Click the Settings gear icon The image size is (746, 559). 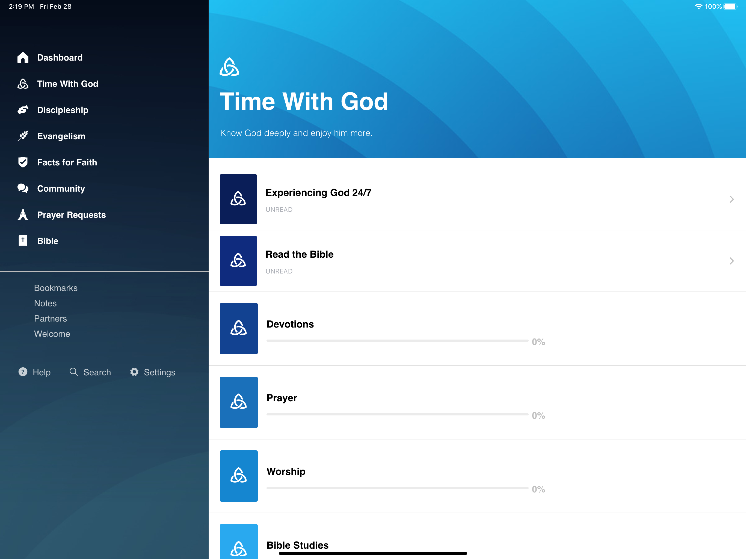(134, 372)
